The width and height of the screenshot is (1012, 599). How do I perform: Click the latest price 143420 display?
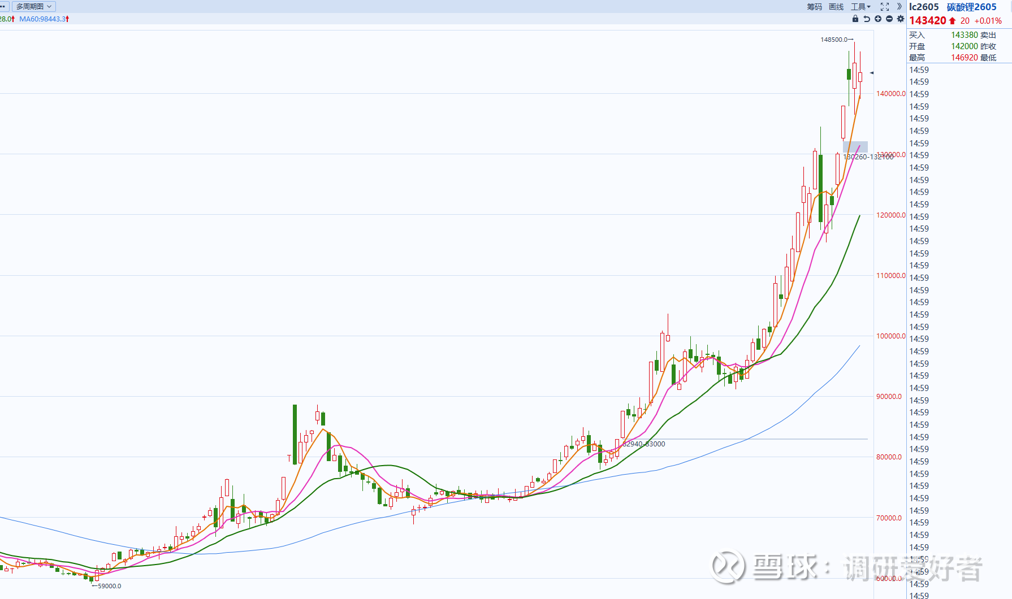point(928,20)
